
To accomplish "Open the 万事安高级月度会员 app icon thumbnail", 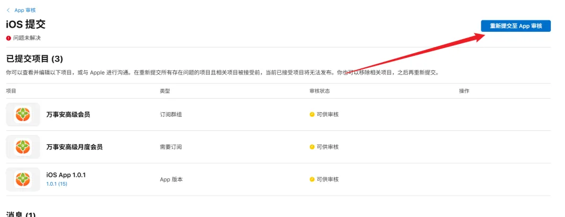I will pyautogui.click(x=23, y=147).
